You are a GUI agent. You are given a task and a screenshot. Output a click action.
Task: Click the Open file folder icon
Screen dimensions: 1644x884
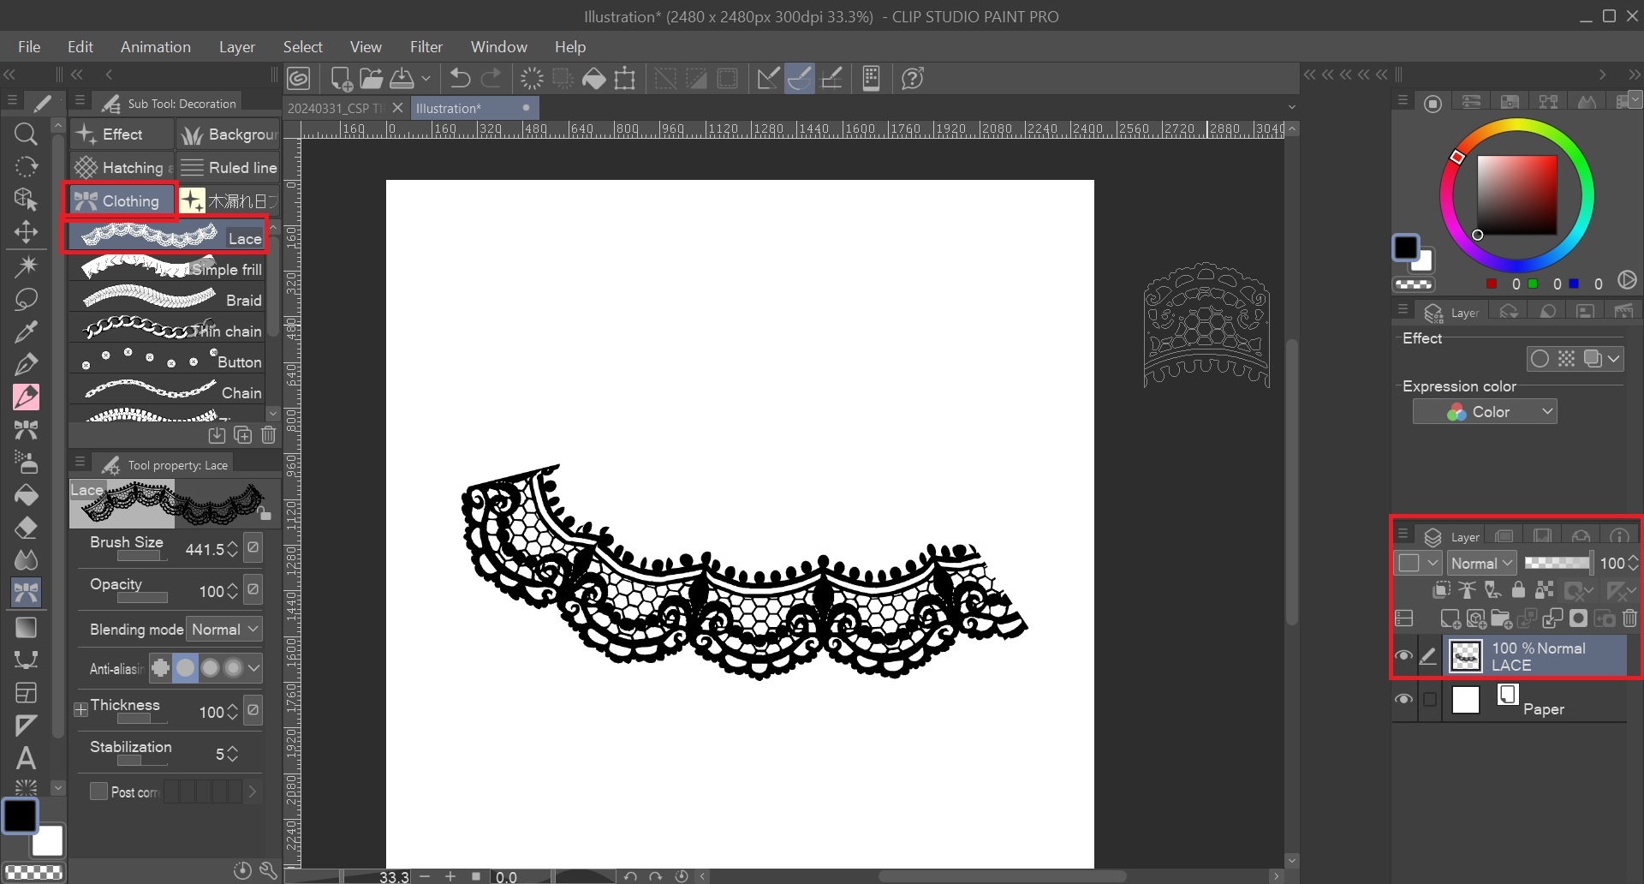(371, 79)
